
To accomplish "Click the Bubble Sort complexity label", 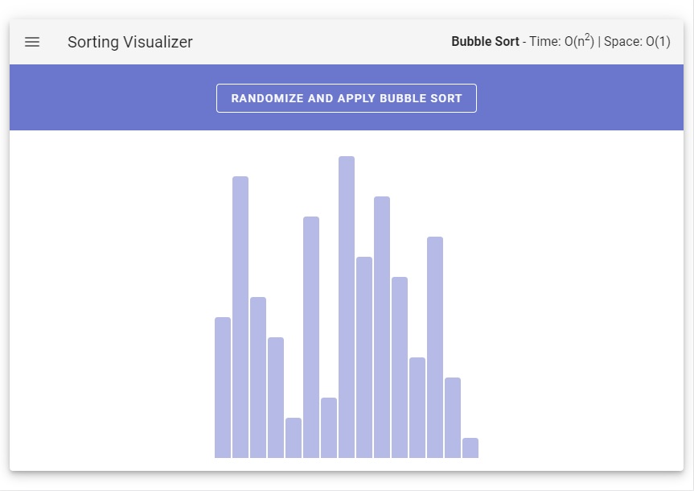I will click(561, 41).
